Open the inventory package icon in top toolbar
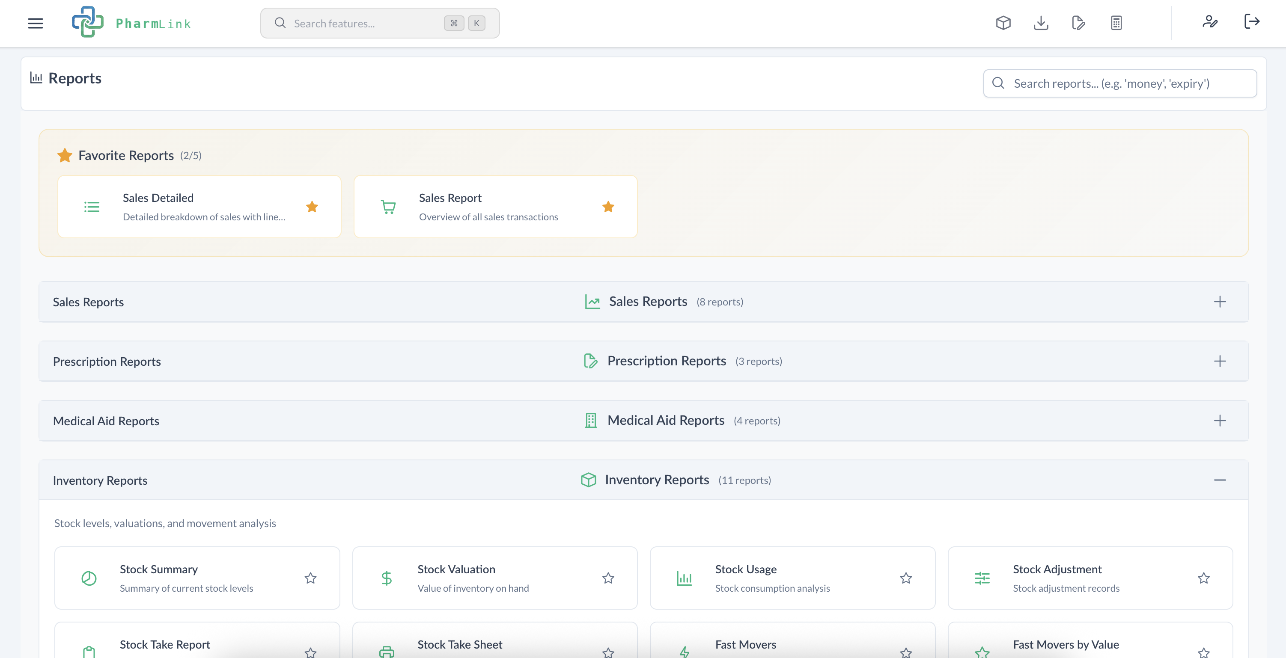 click(x=1003, y=22)
